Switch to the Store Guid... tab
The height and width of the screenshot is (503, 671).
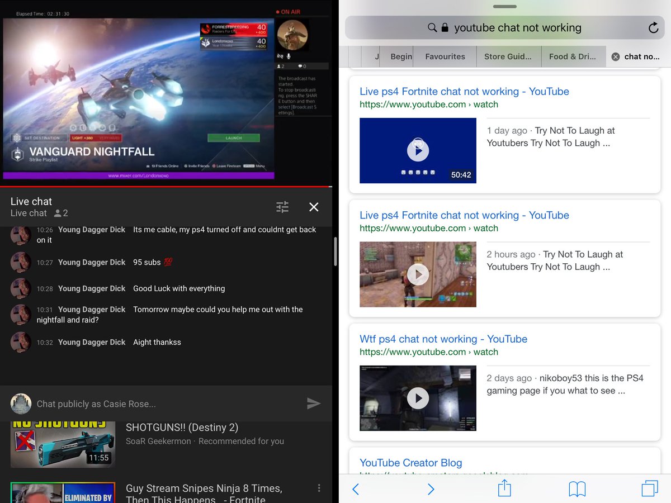point(508,56)
